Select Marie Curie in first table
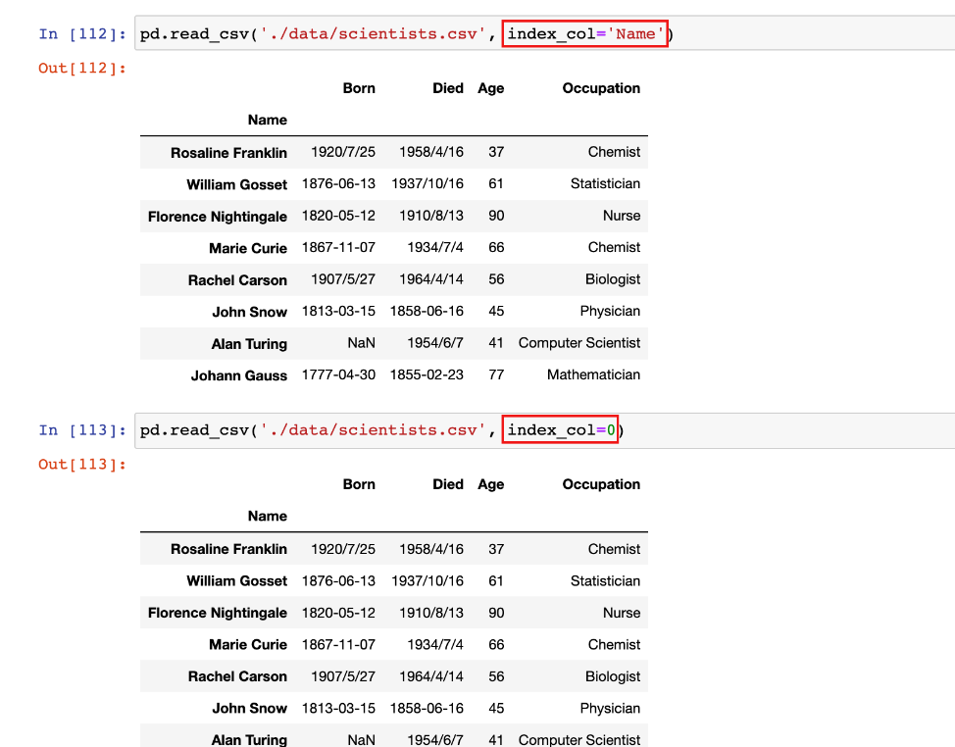Viewport: 955px width, 747px height. pos(248,248)
